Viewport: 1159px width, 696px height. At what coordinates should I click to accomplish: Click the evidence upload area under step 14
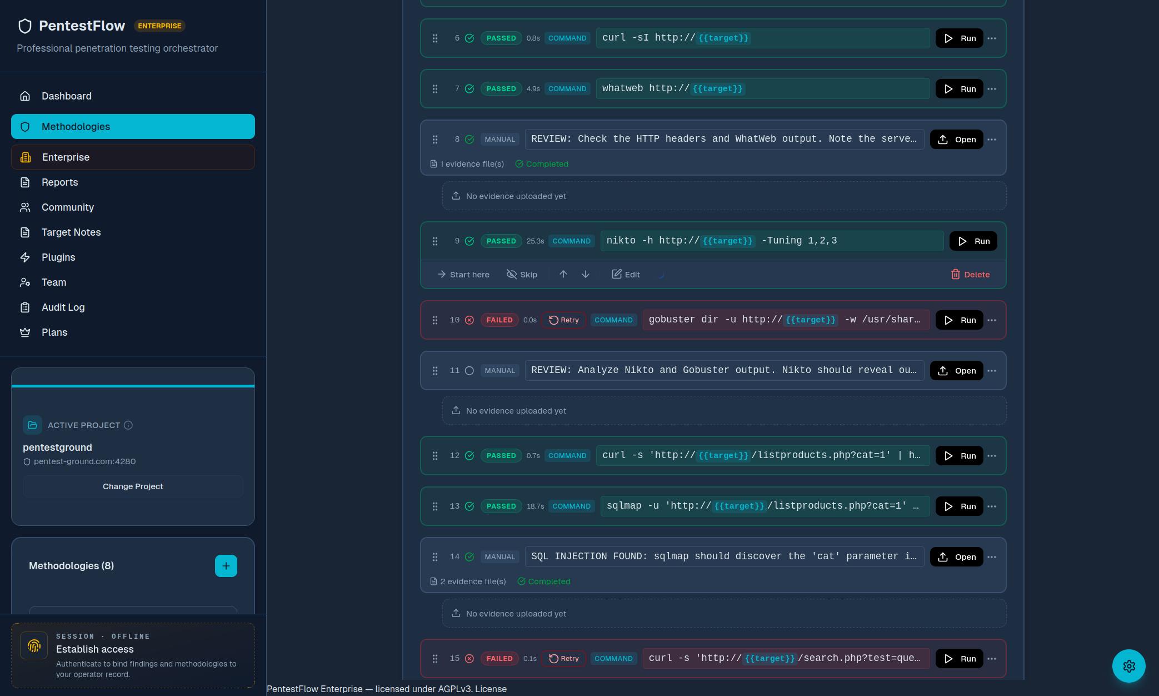pyautogui.click(x=724, y=614)
